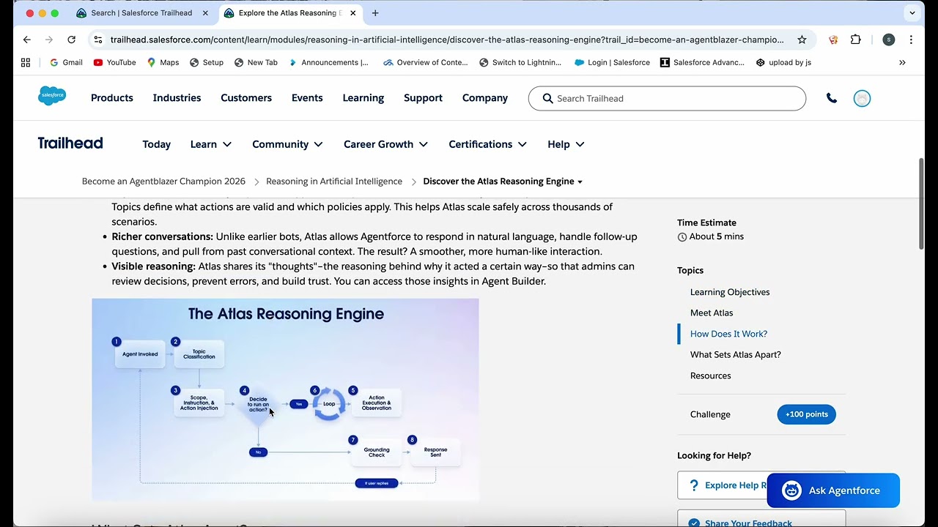Screen dimensions: 938x527
Task: Expand the Learn dropdown menu
Action: point(210,144)
